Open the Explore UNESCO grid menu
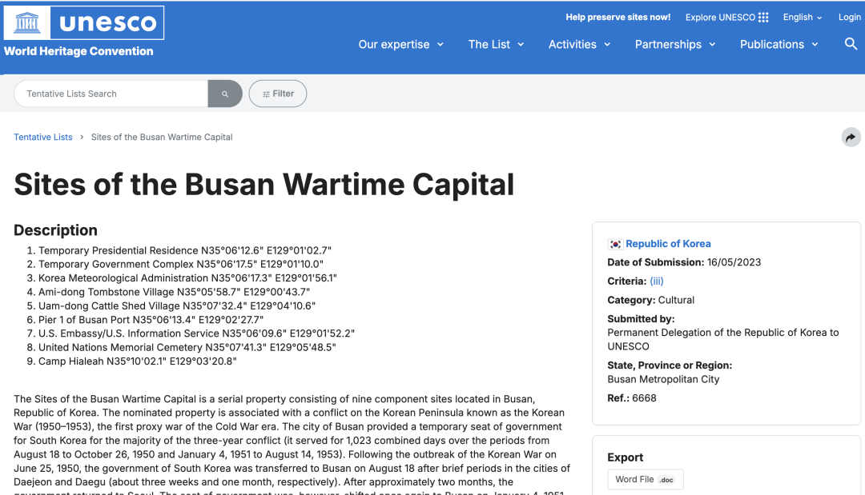 (726, 18)
